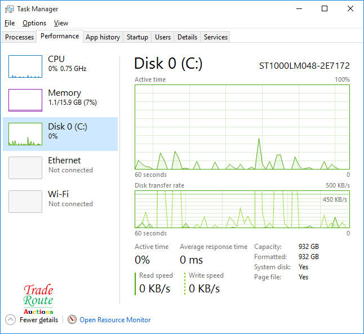Image resolution: width=364 pixels, height=334 pixels.
Task: Select the CPU usage graph thumbnail
Action: pos(25,66)
